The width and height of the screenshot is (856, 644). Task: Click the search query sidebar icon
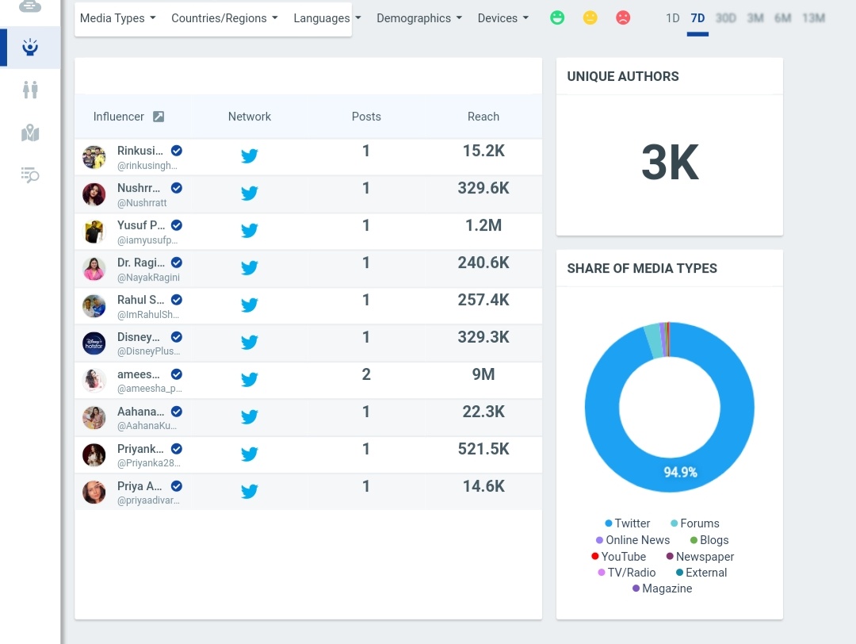(30, 175)
